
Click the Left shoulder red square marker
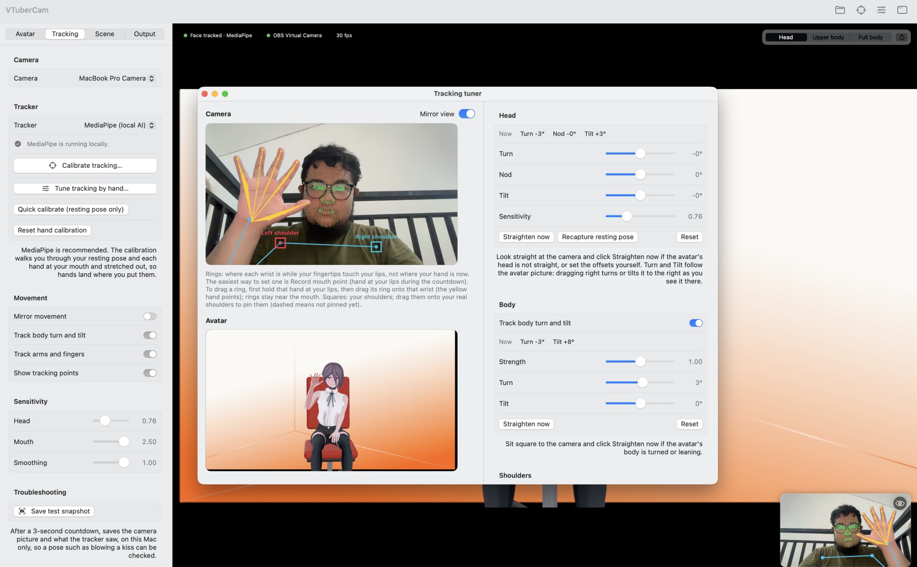[x=280, y=243]
